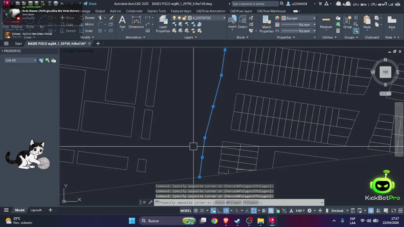Viewport: 404px width, 227px height.
Task: Open the Express Tools ribbon tab
Action: coord(157,11)
